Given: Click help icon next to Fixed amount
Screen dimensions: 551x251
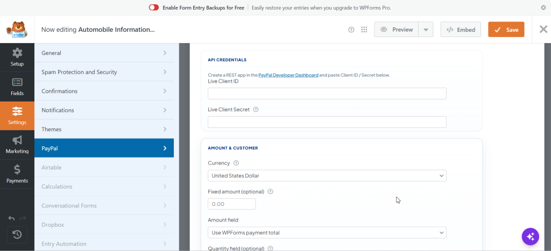Looking at the screenshot, I should pyautogui.click(x=270, y=192).
